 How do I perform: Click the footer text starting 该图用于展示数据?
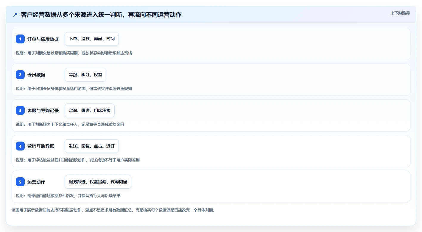tap(113, 210)
